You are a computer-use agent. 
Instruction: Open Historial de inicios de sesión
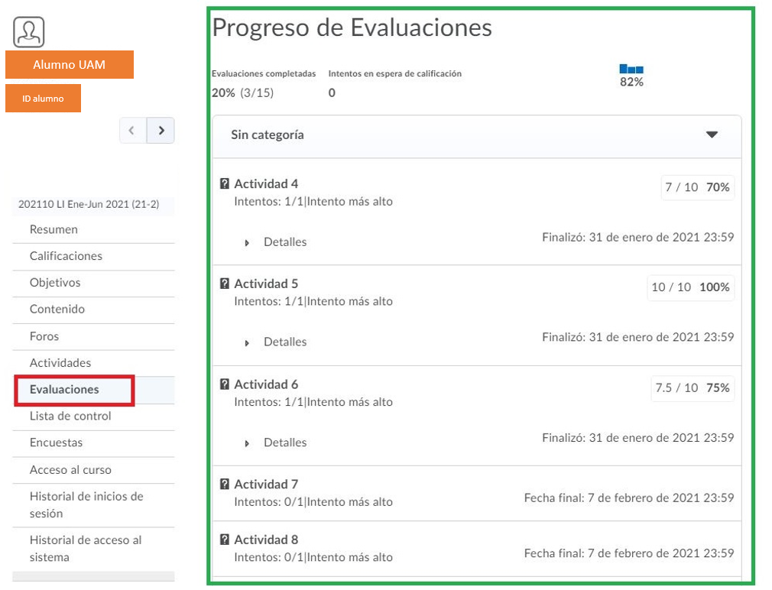coord(86,504)
